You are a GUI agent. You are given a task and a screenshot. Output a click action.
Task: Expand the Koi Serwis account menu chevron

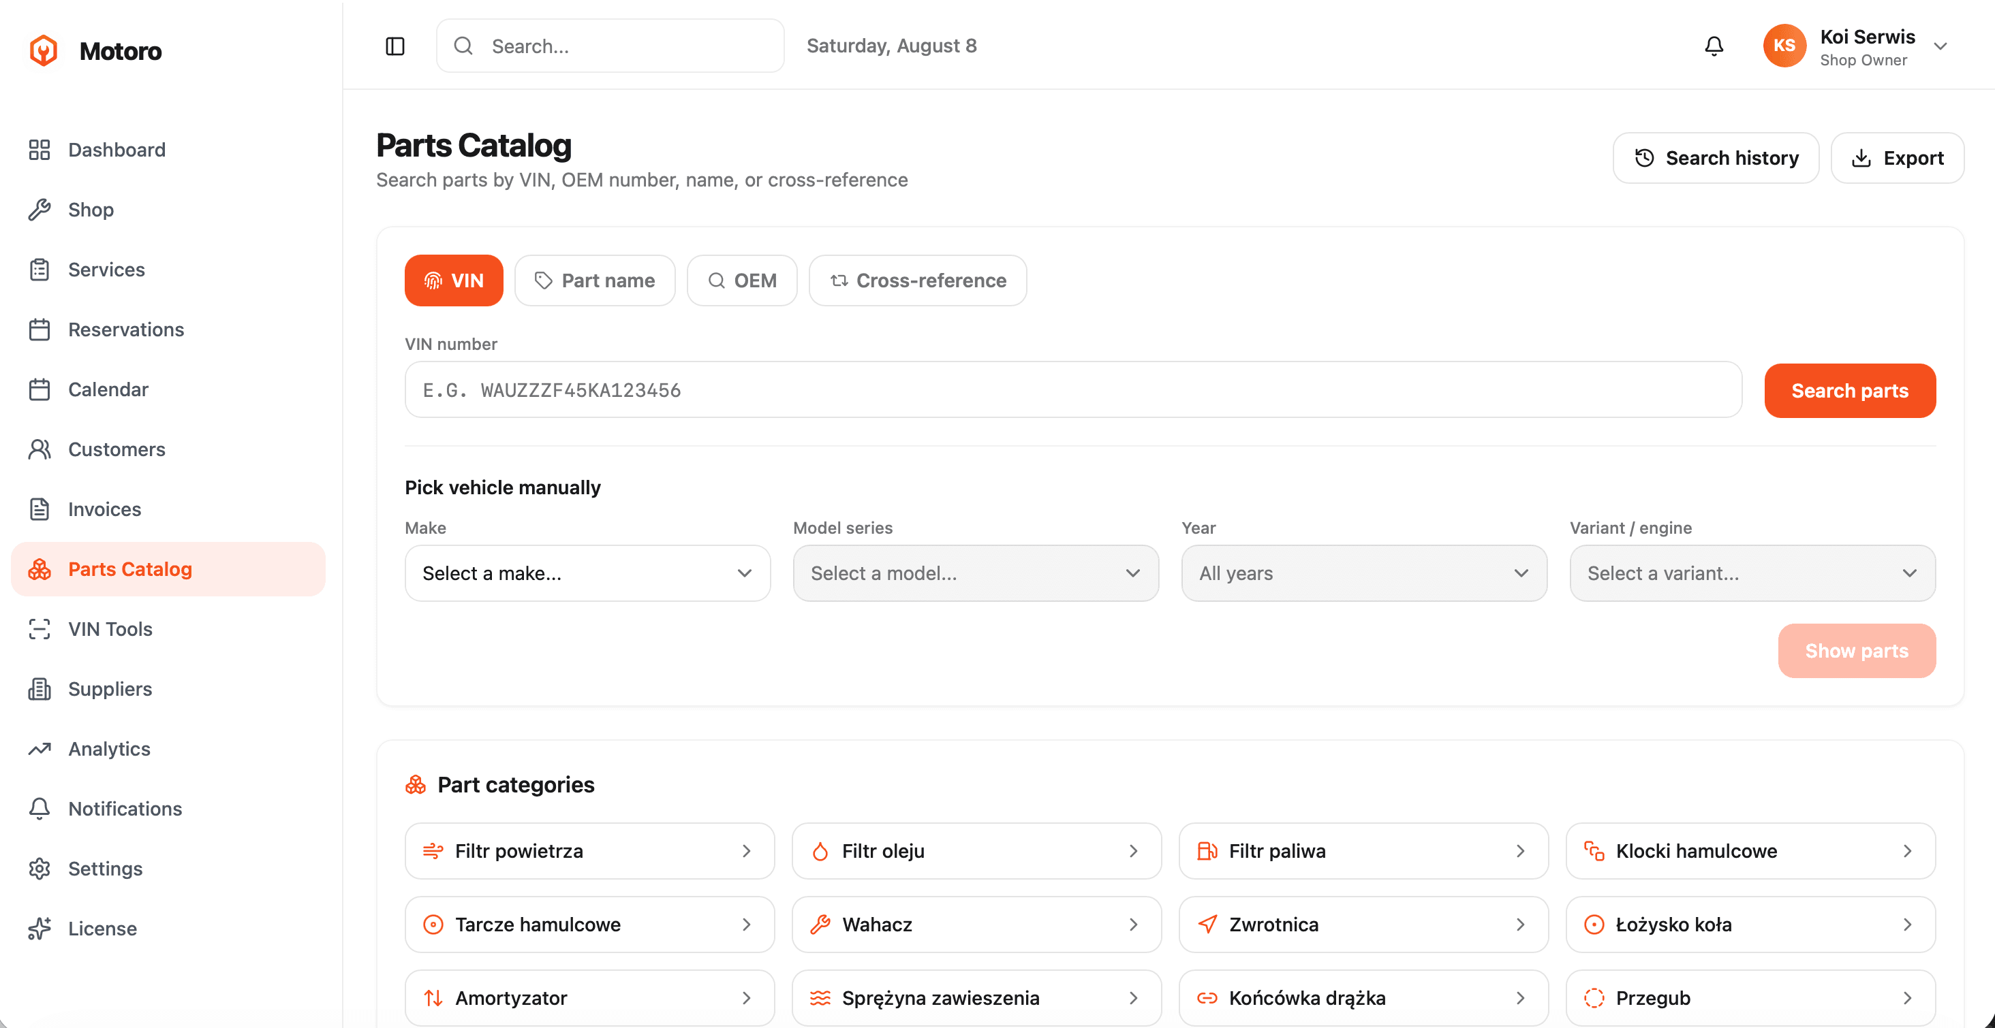(x=1940, y=46)
